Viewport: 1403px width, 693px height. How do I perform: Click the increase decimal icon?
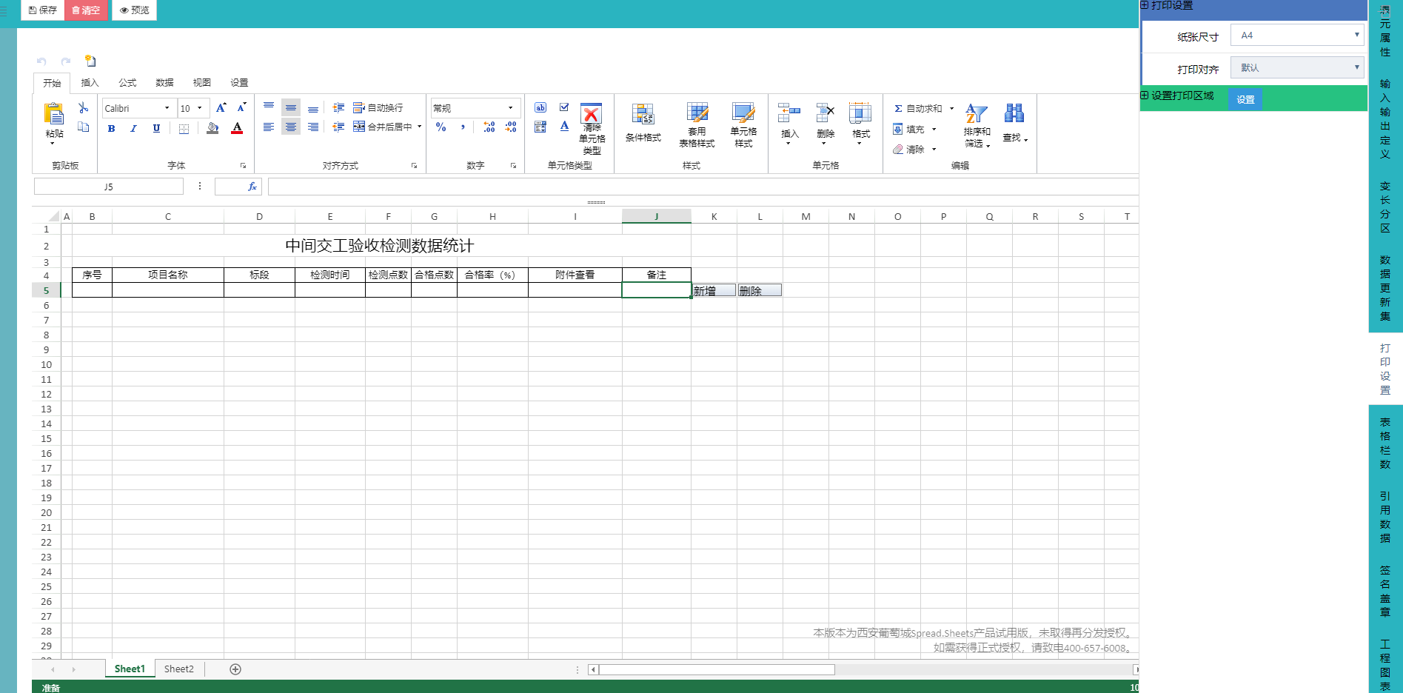[x=489, y=127]
